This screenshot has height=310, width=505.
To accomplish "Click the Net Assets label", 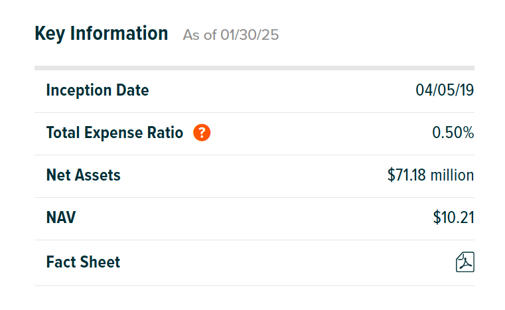I will coord(83,175).
